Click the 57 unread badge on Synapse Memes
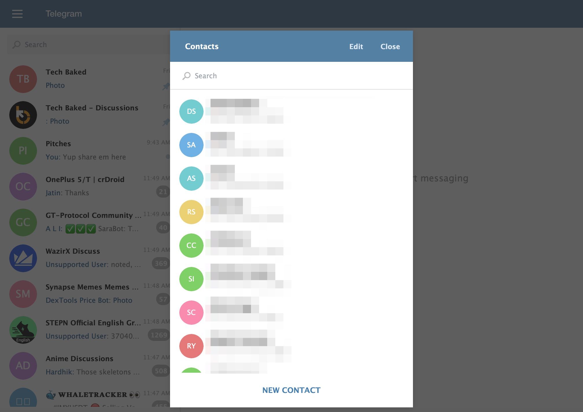The image size is (583, 412). point(163,299)
